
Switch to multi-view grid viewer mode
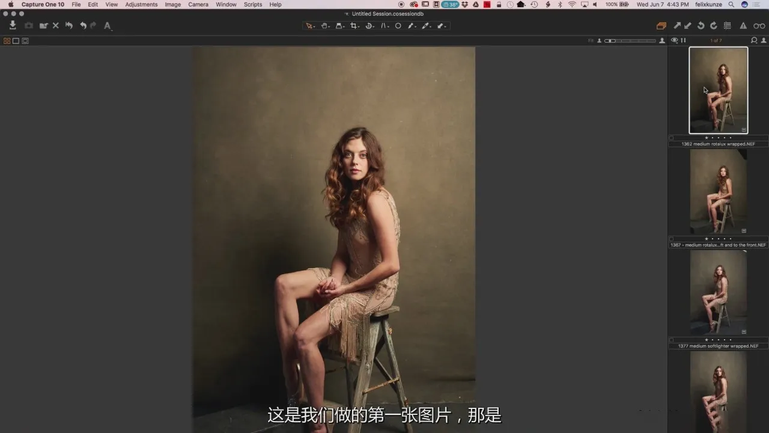tap(7, 41)
